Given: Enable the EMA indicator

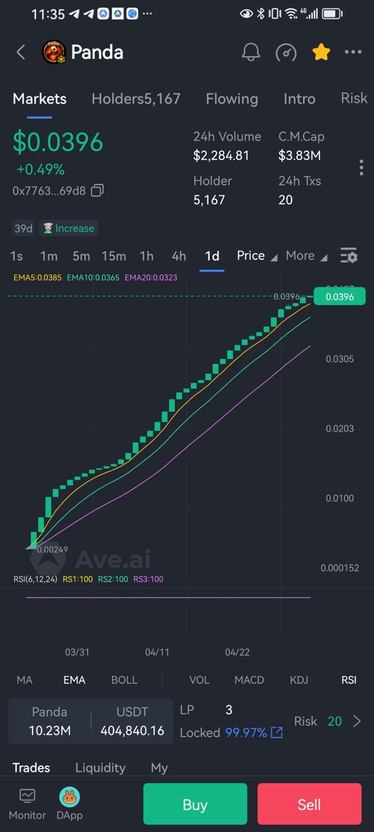Looking at the screenshot, I should [x=74, y=680].
